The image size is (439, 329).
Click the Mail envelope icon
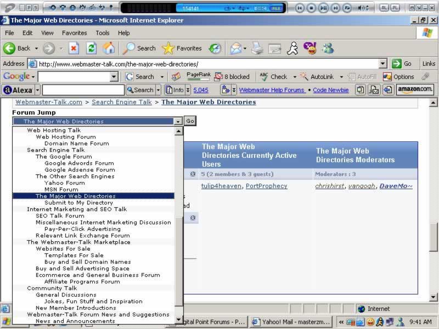click(x=236, y=48)
